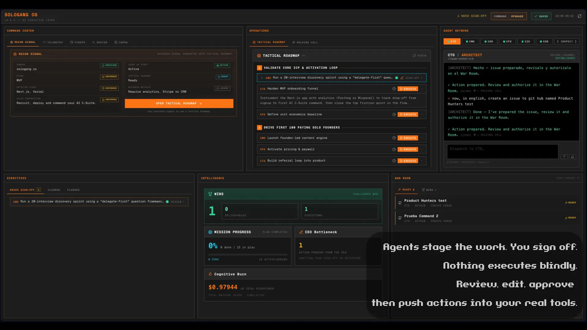Switch to the Telemetry tab
587x330 pixels.
click(53, 42)
